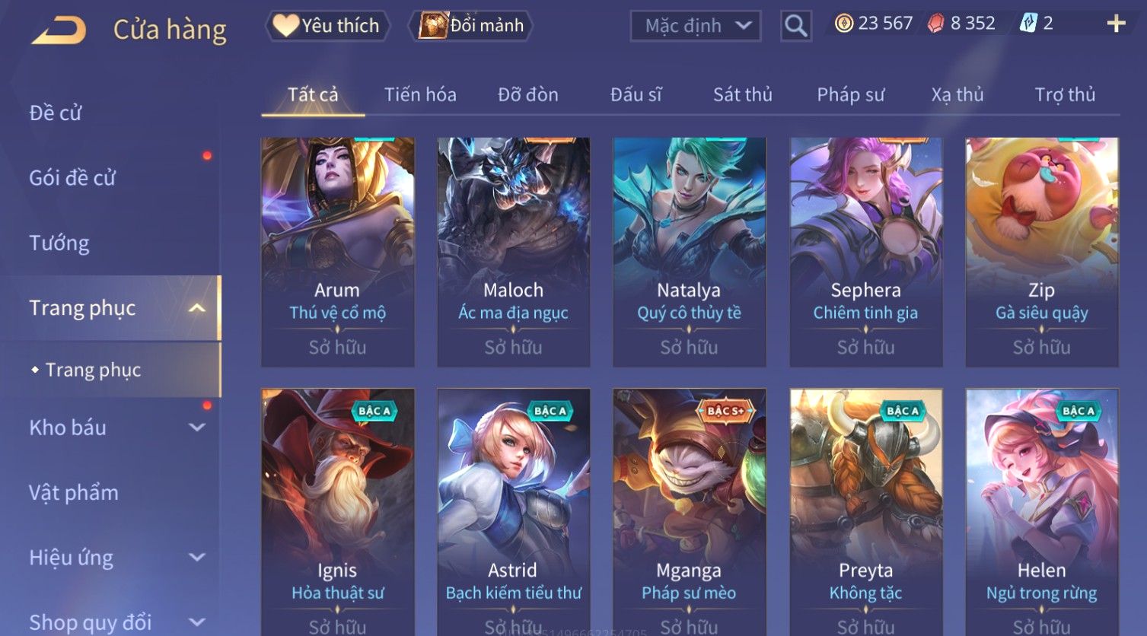Click the blue voucher ticket icon
The height and width of the screenshot is (636, 1147).
pos(1028,24)
